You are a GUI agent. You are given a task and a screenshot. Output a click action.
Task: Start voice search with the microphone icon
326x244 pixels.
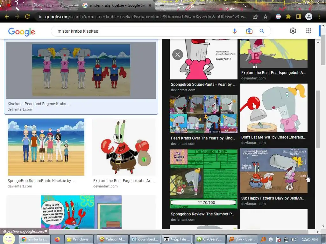coord(235,31)
